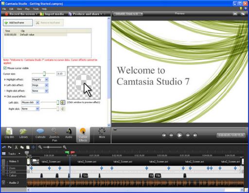Click Record the screen button
Viewport: 249px width, 193px height.
(20, 14)
